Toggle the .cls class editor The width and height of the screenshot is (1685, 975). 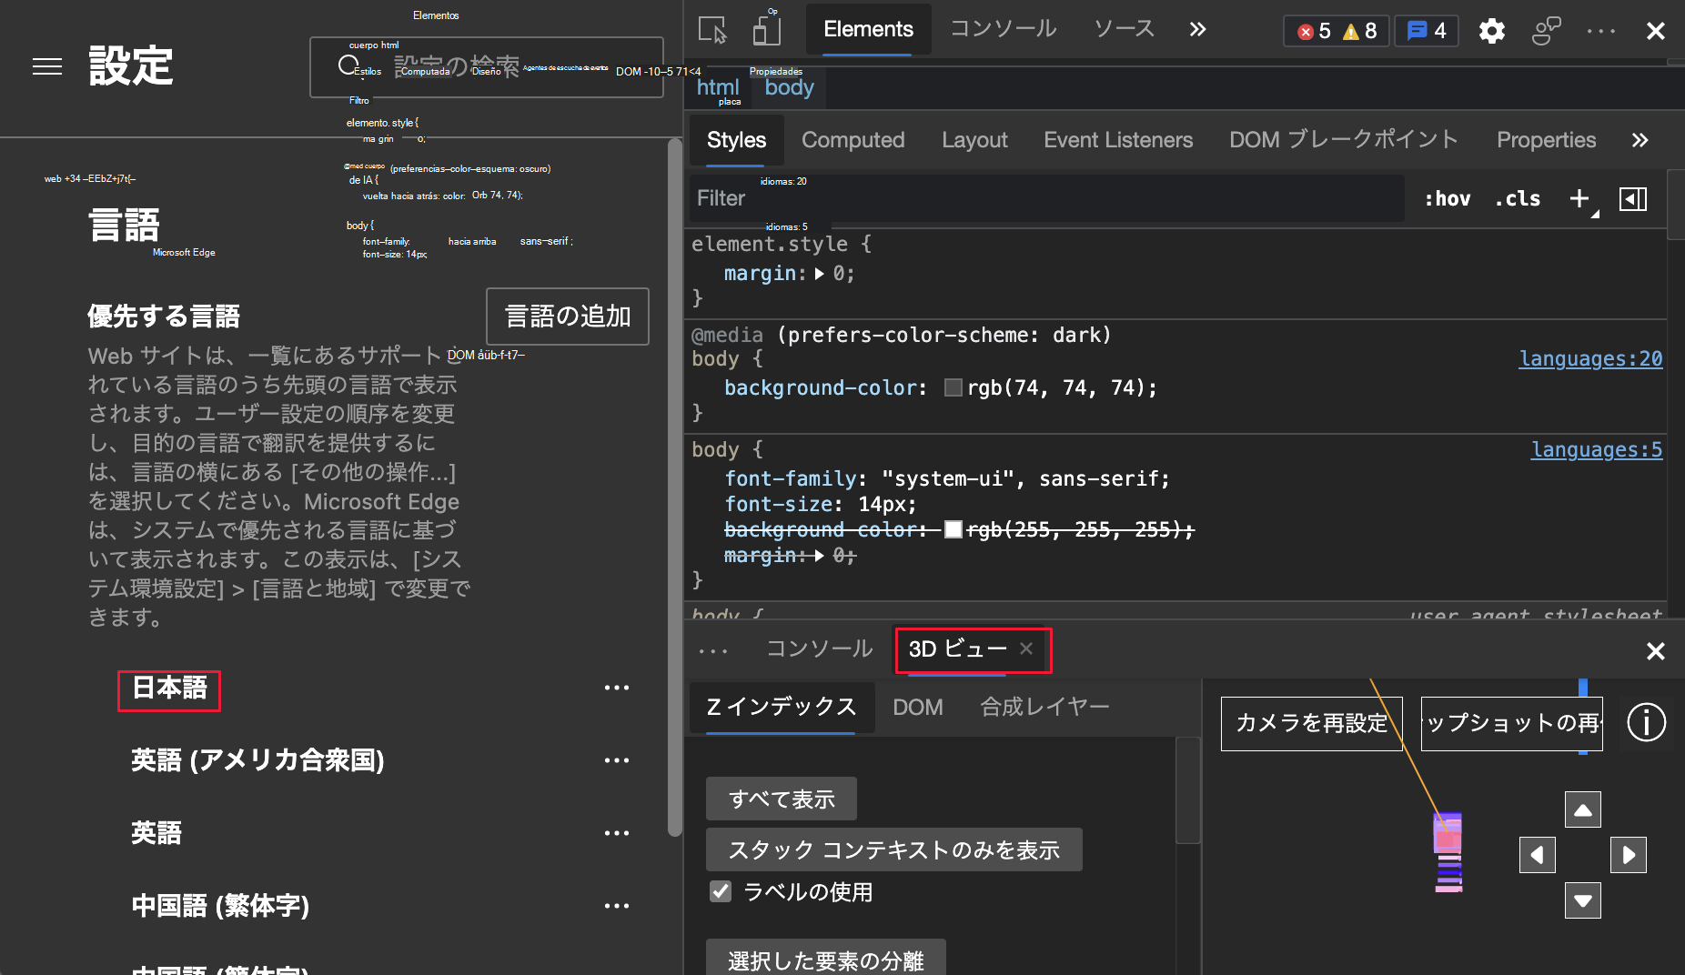point(1517,198)
